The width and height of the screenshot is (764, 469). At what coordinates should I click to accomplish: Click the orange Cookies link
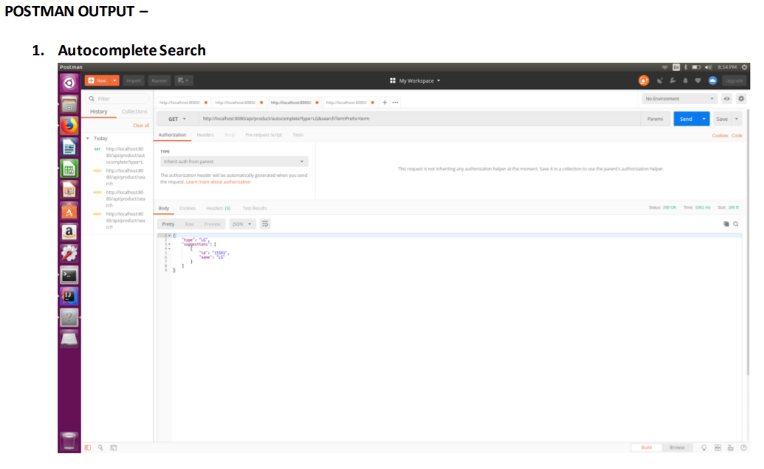(720, 136)
